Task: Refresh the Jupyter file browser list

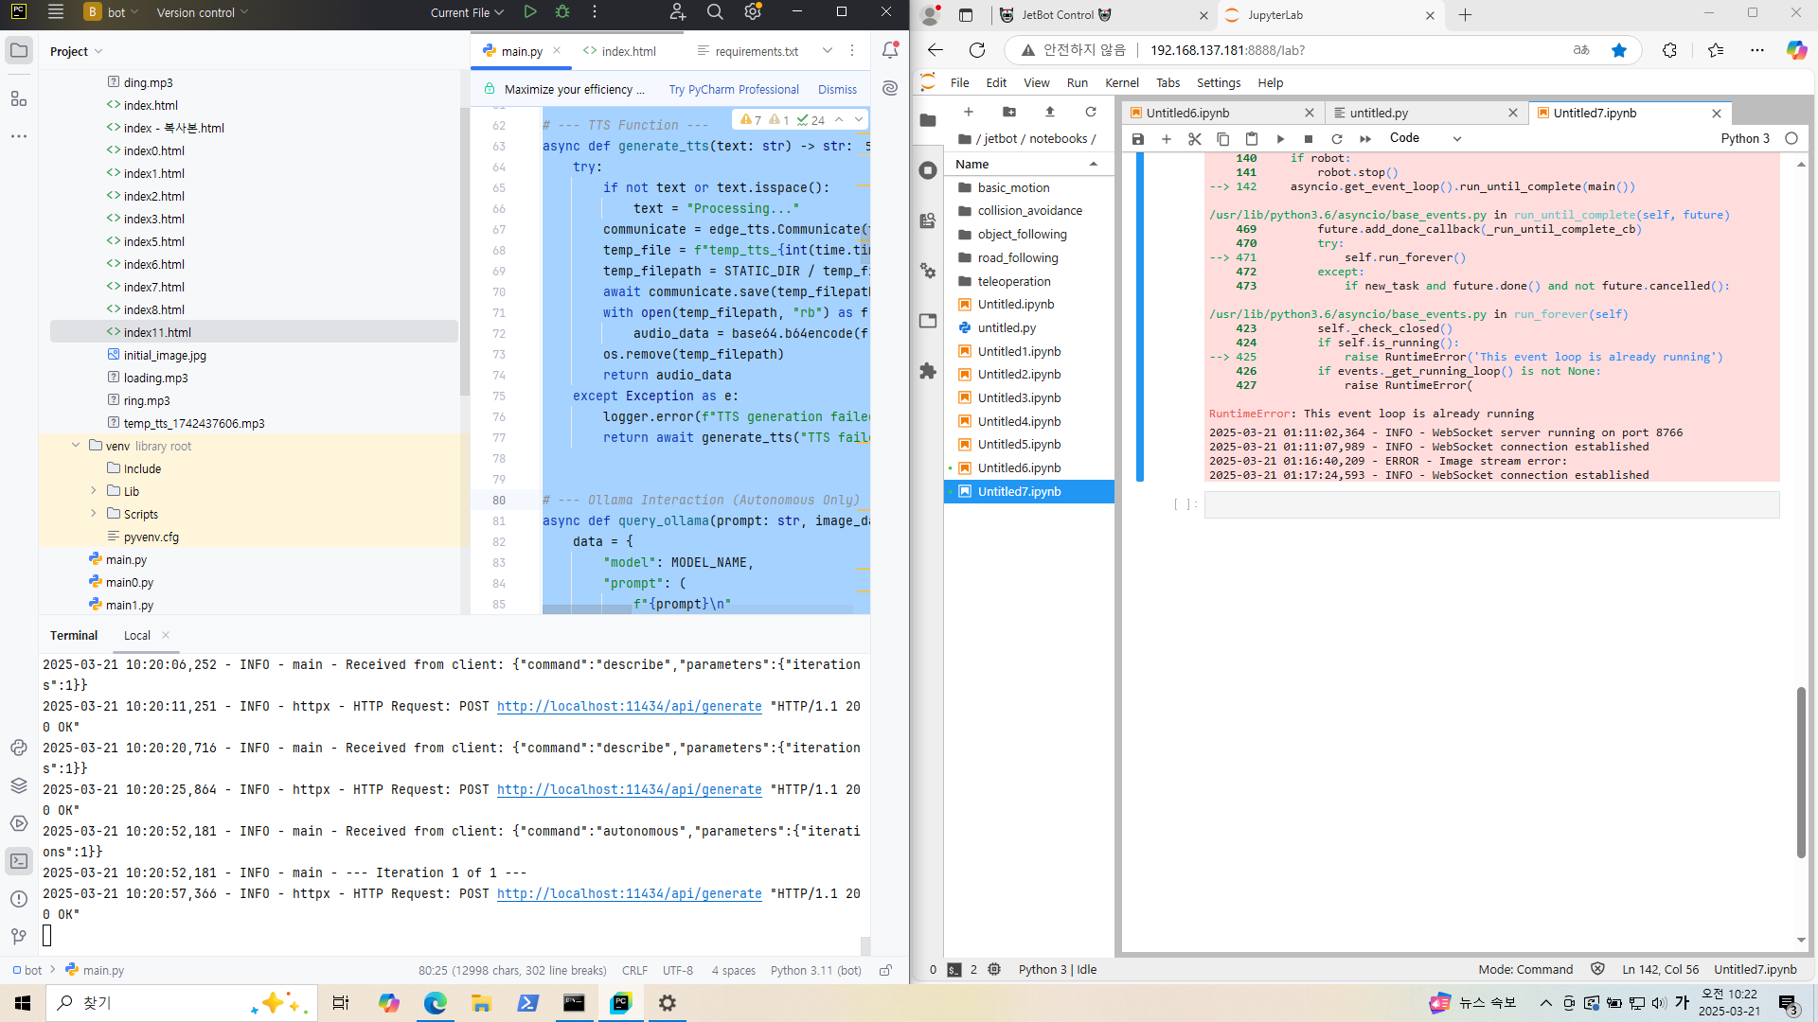Action: click(1091, 112)
